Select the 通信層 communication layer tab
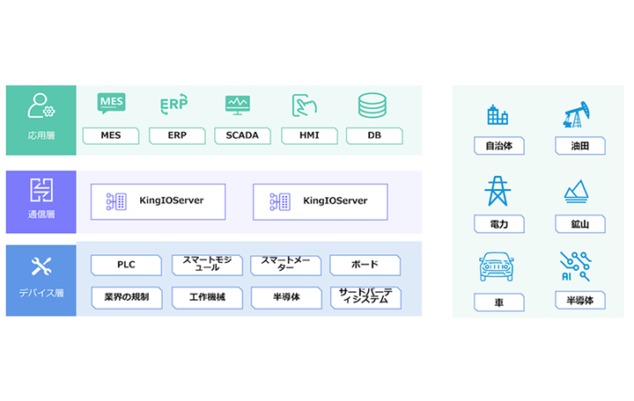Screen dimensions: 634x401 [41, 200]
